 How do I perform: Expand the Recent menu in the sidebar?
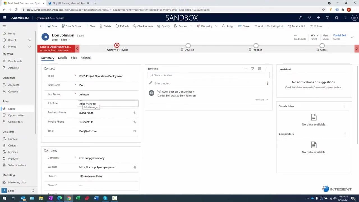30,40
